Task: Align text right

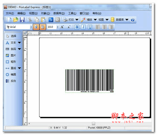Action: 111,27
